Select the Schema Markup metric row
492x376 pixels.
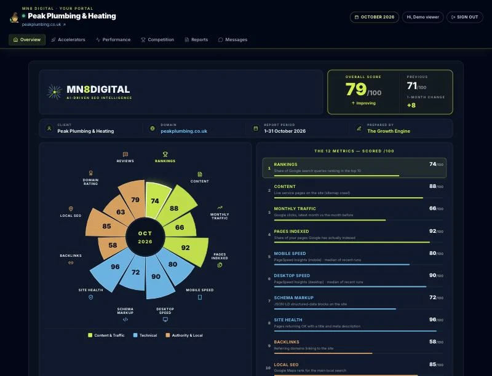pos(354,302)
